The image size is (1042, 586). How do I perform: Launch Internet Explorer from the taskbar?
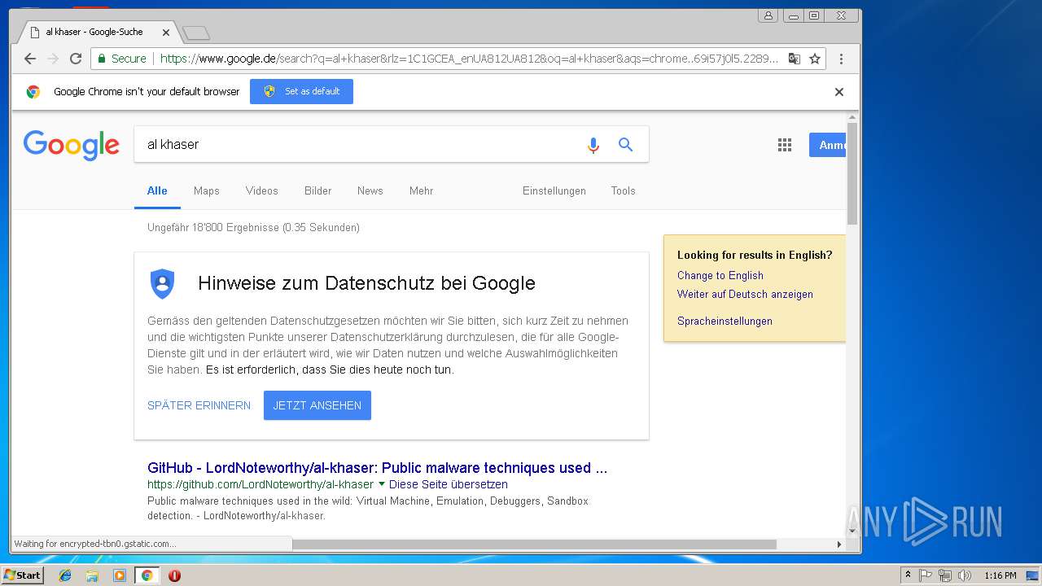coord(65,575)
